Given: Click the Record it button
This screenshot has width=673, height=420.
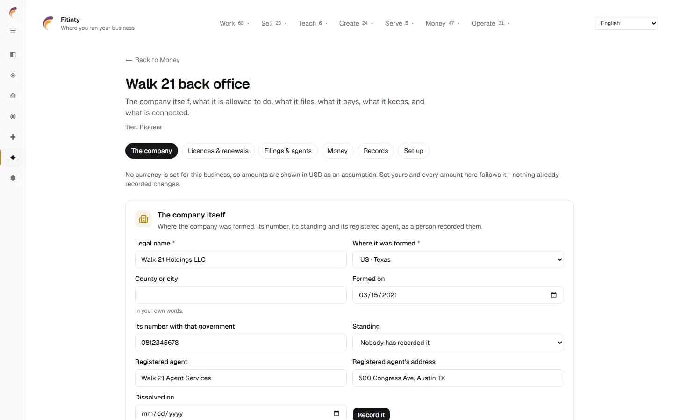Looking at the screenshot, I should pos(371,414).
